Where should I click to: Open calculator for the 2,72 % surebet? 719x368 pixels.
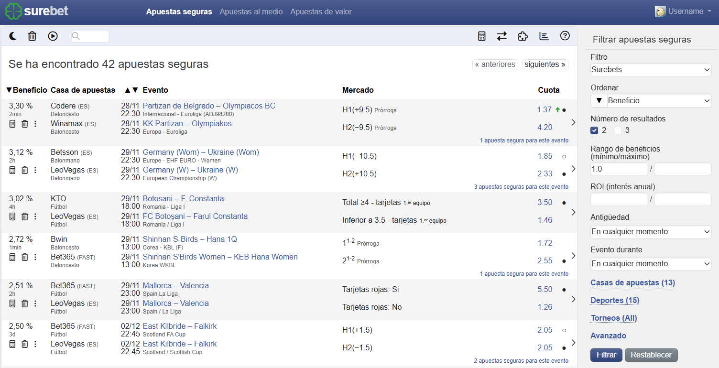[x=12, y=257]
